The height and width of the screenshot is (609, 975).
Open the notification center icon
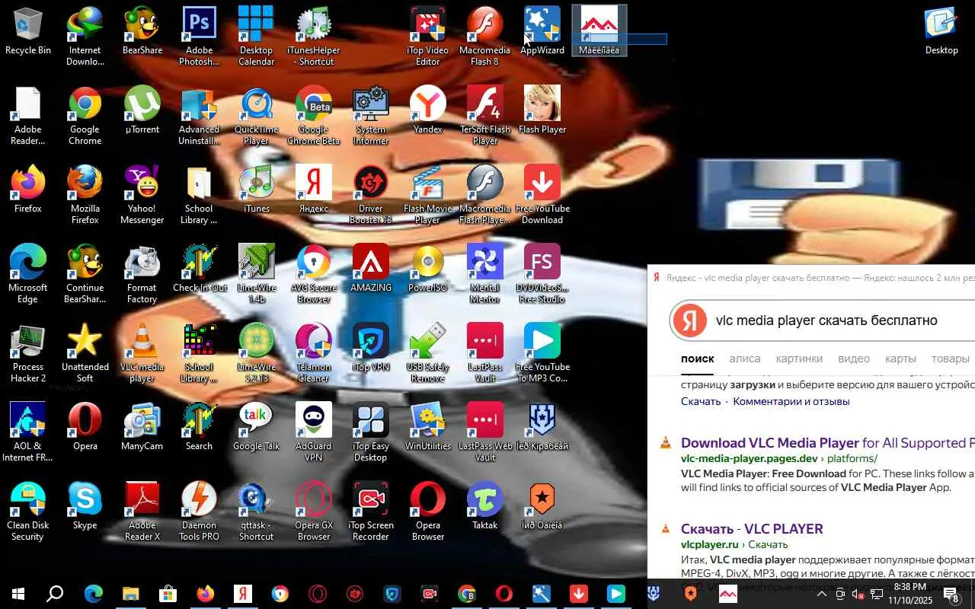click(951, 594)
